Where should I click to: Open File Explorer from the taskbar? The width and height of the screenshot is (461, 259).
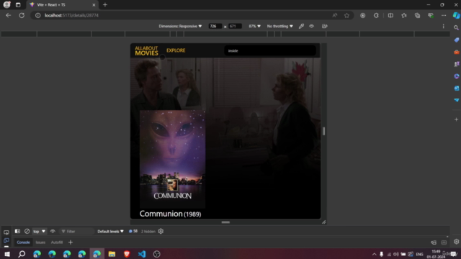(112, 254)
